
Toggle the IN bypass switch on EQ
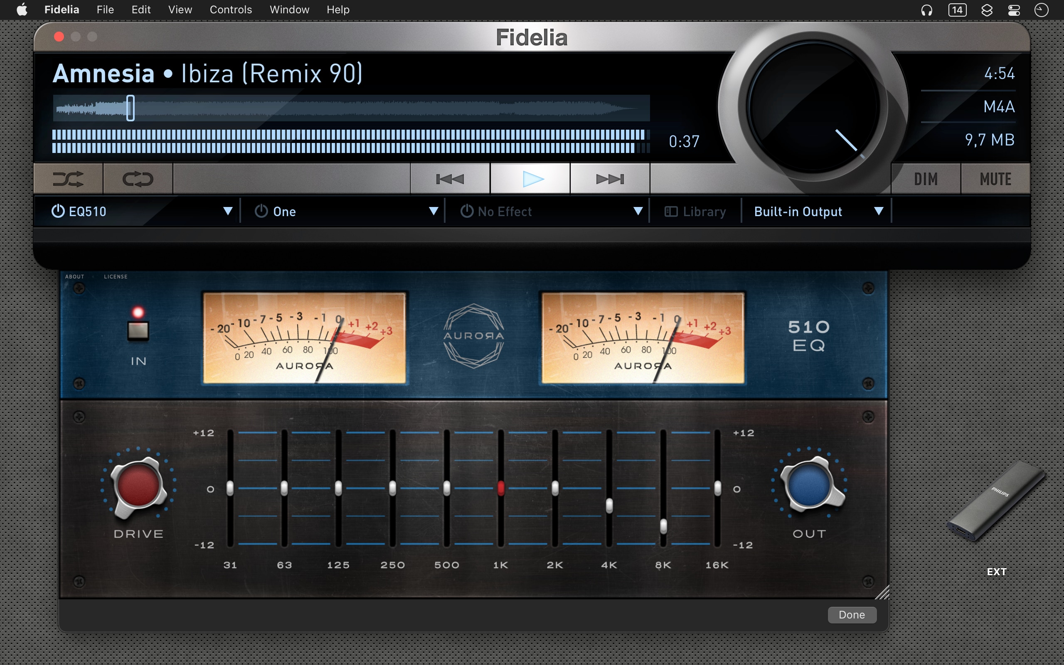click(x=138, y=330)
